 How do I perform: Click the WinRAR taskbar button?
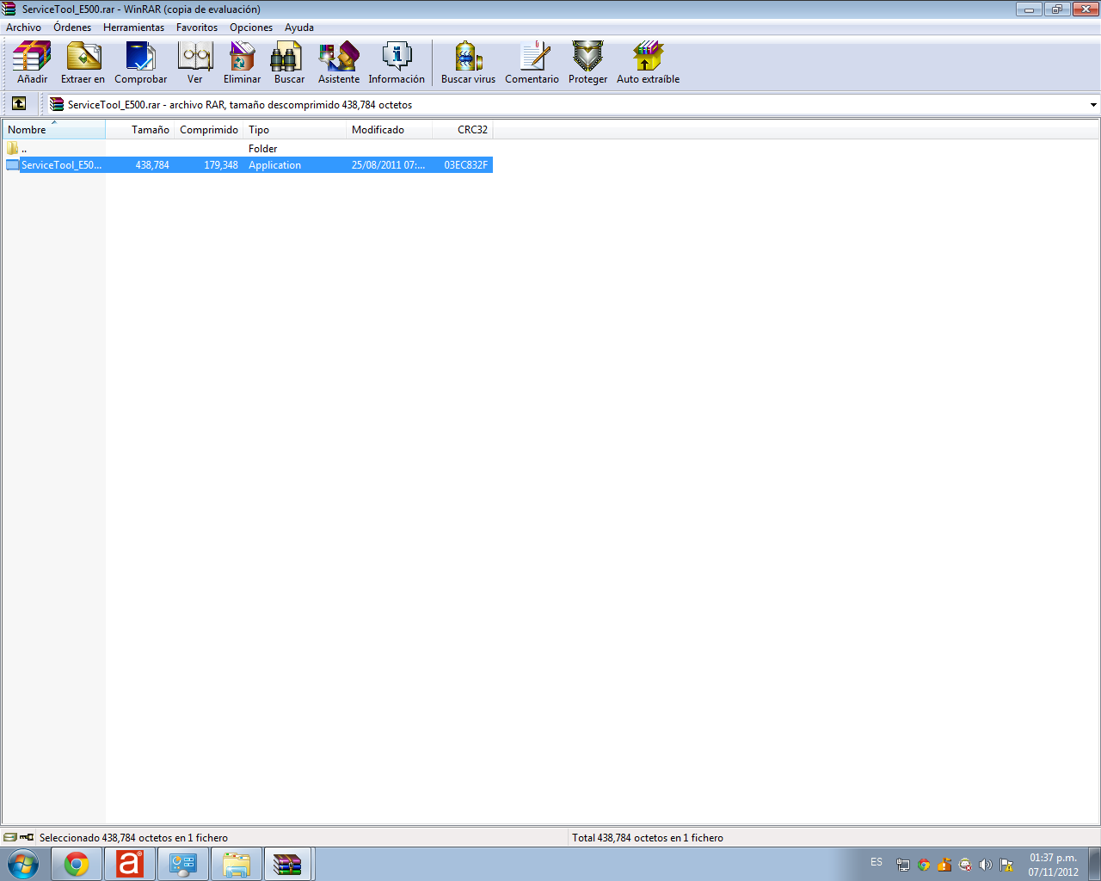[288, 864]
